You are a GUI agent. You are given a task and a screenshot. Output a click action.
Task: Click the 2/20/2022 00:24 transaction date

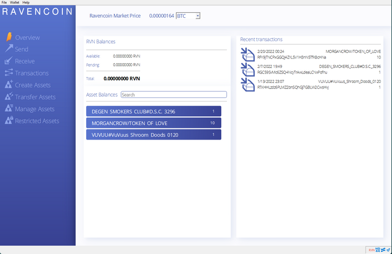[x=271, y=51]
